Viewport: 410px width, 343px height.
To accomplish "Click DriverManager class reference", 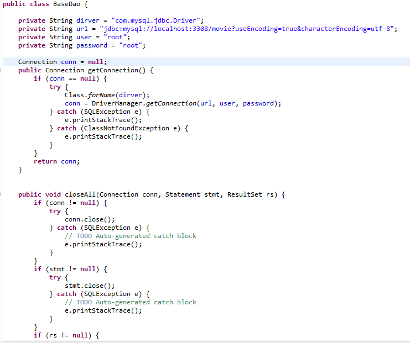I will coord(113,103).
